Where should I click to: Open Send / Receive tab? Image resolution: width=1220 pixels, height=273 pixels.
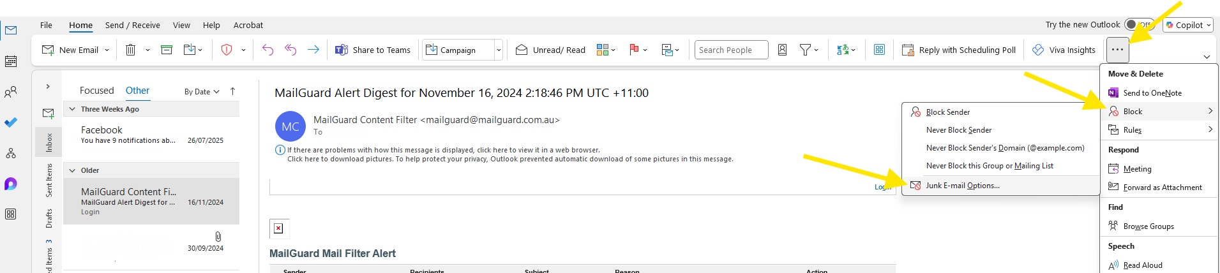point(133,25)
